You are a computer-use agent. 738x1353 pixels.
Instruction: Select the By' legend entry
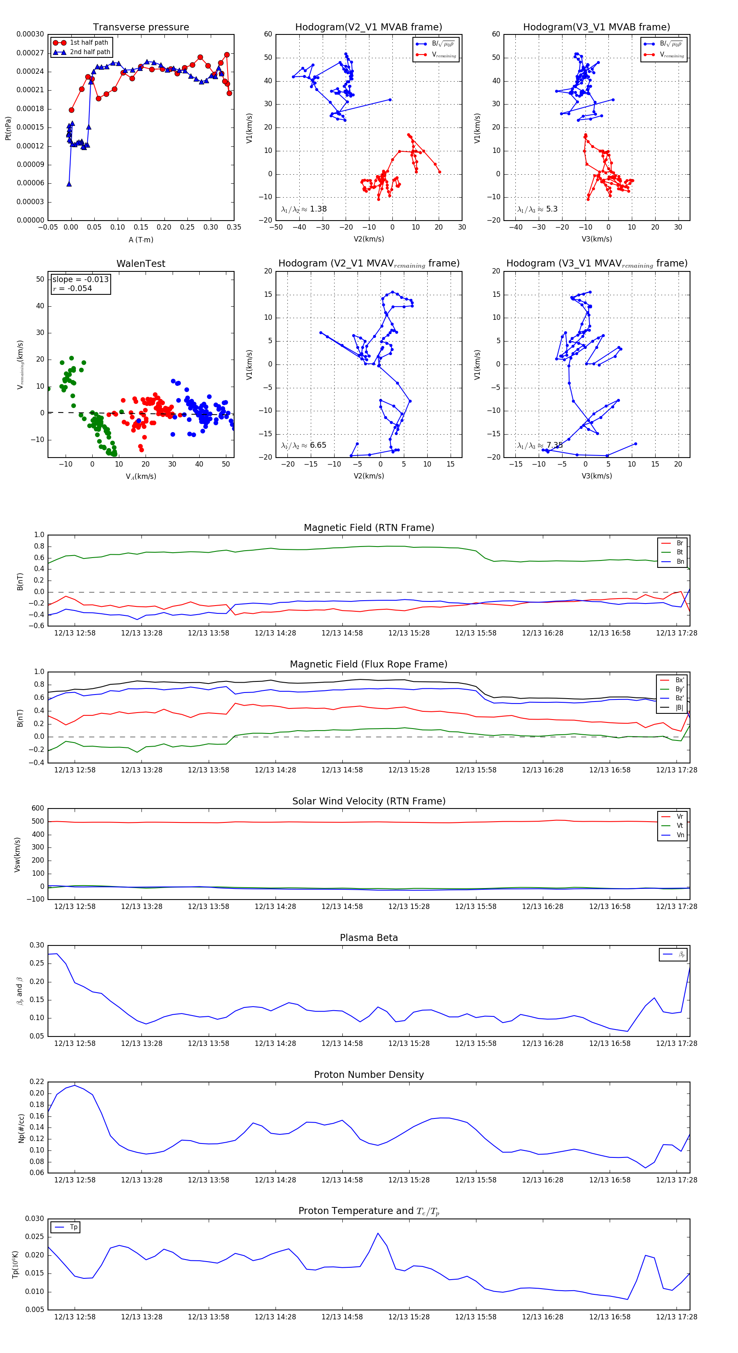[x=673, y=689]
